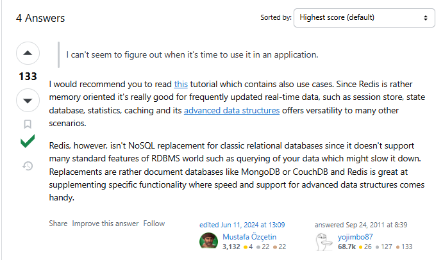Click the up-down arrows on the sort selector
The width and height of the screenshot is (443, 260).
[426, 18]
